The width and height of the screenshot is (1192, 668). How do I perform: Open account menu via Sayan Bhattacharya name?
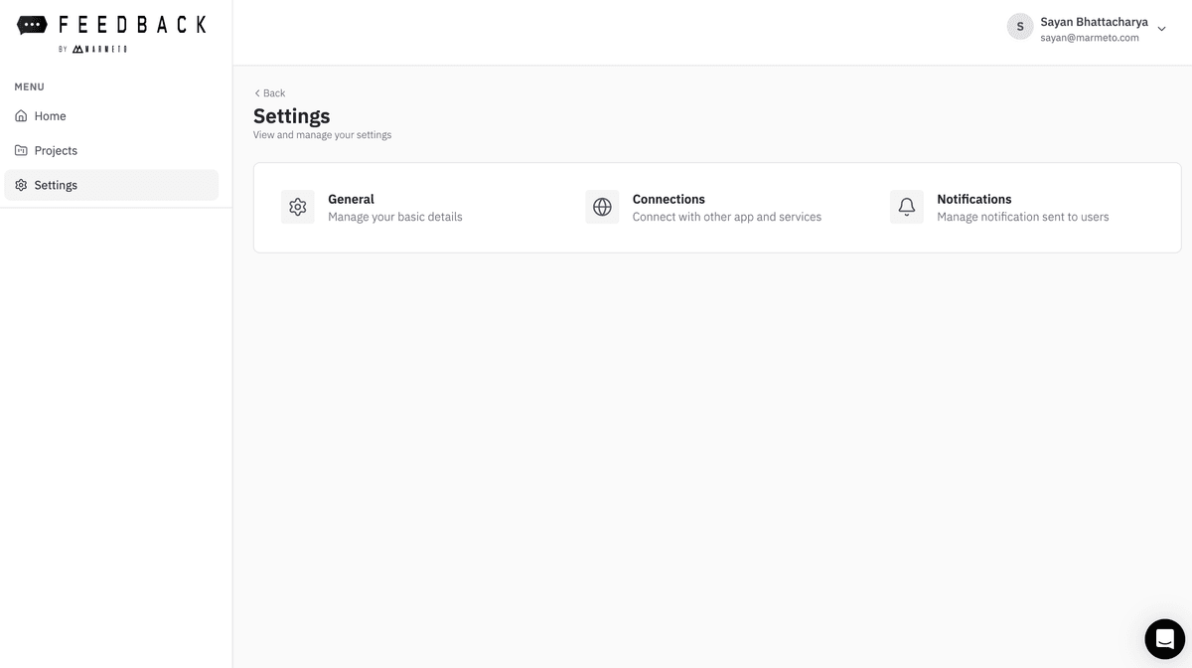[x=1094, y=21]
